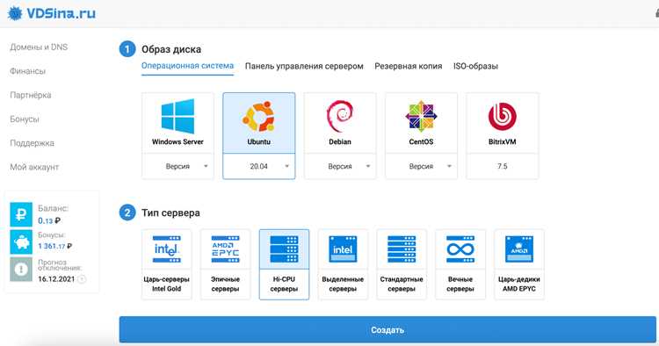659x346 pixels.
Task: Click the date 16.12.2021
Action: tap(56, 278)
